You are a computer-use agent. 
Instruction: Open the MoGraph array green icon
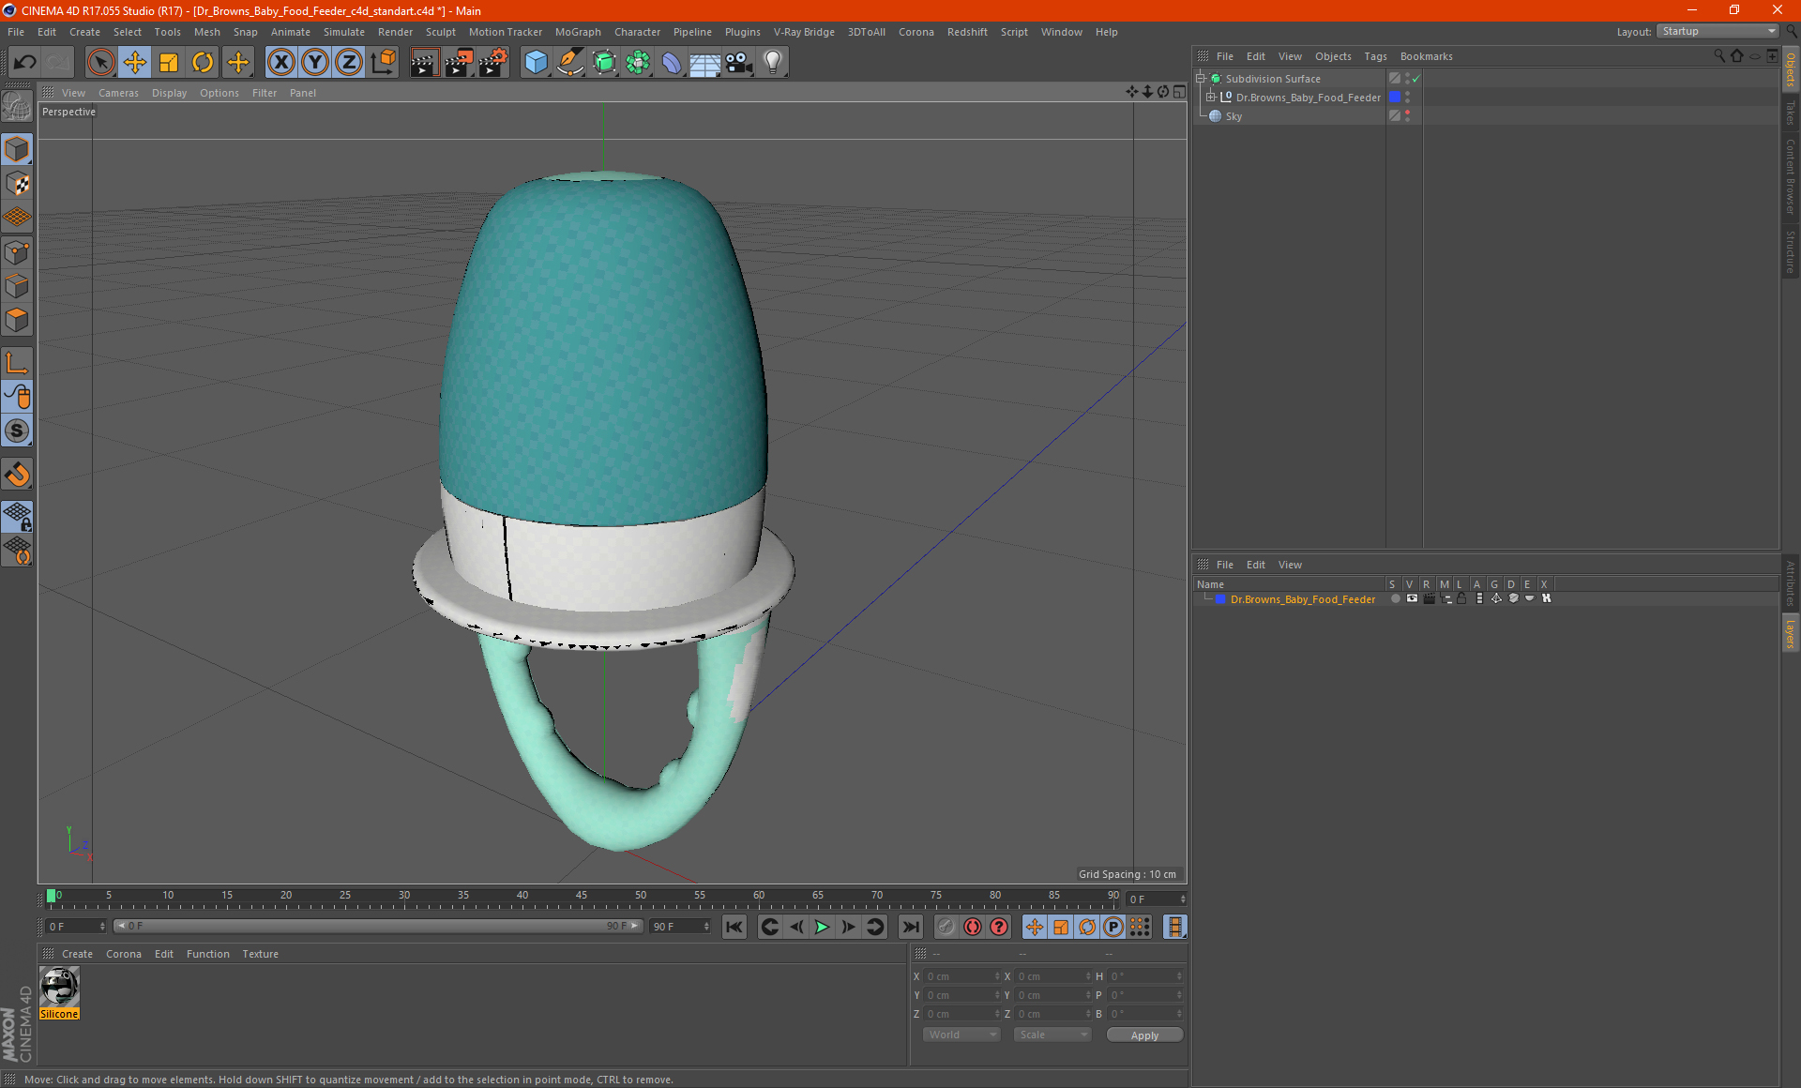(x=638, y=63)
